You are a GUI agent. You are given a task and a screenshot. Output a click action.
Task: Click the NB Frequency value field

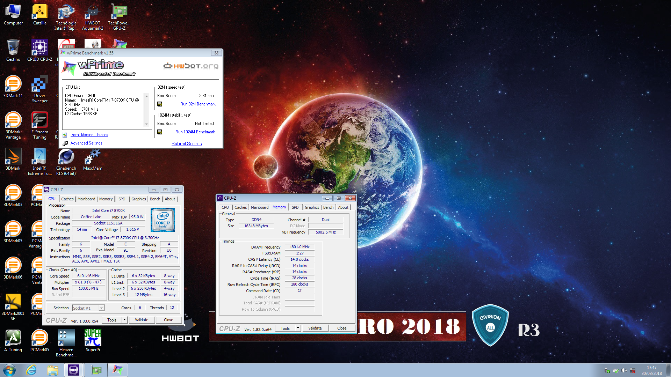click(x=326, y=232)
